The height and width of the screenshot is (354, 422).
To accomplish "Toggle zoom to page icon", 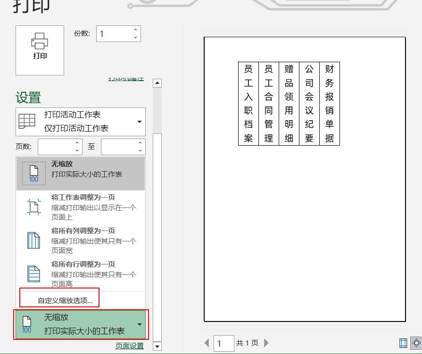I will [416, 343].
